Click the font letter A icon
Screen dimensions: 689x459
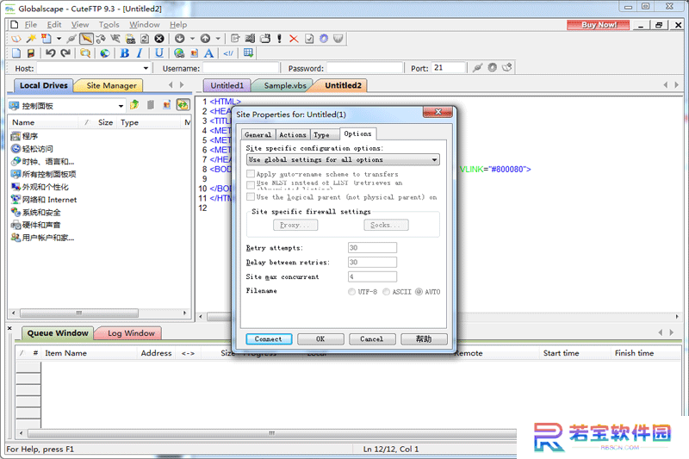pos(208,53)
